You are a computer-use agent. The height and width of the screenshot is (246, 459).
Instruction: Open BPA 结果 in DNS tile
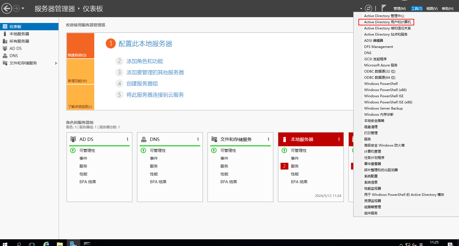[x=158, y=182]
